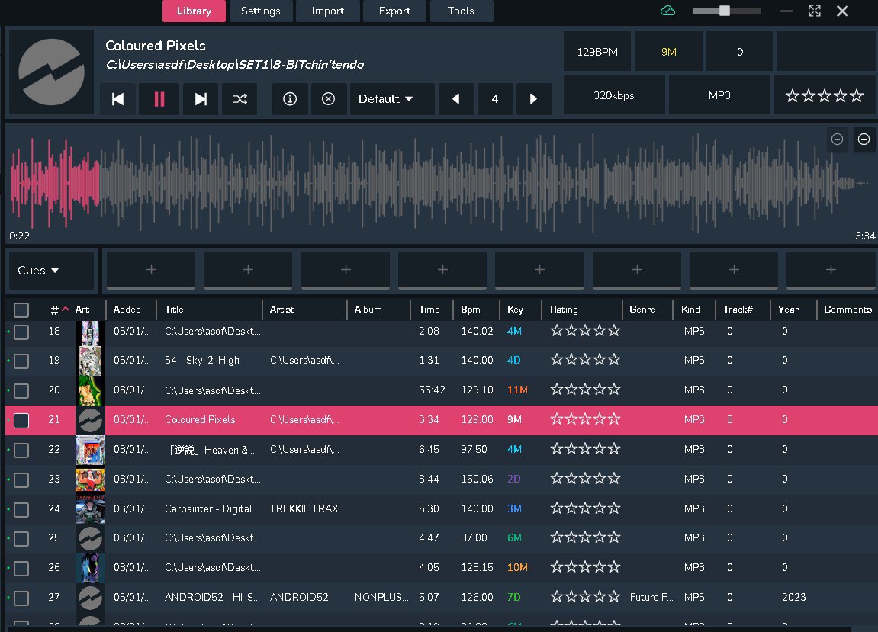Check the box for track 19

click(21, 361)
